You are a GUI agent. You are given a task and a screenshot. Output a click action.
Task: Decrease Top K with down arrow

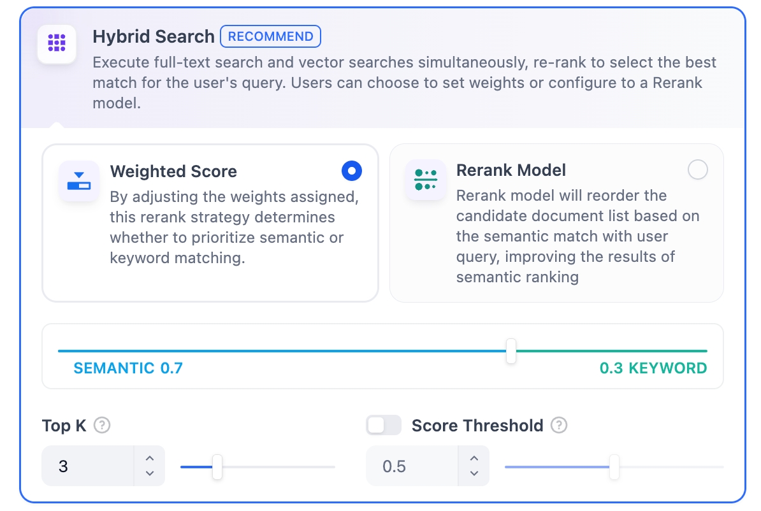[150, 473]
